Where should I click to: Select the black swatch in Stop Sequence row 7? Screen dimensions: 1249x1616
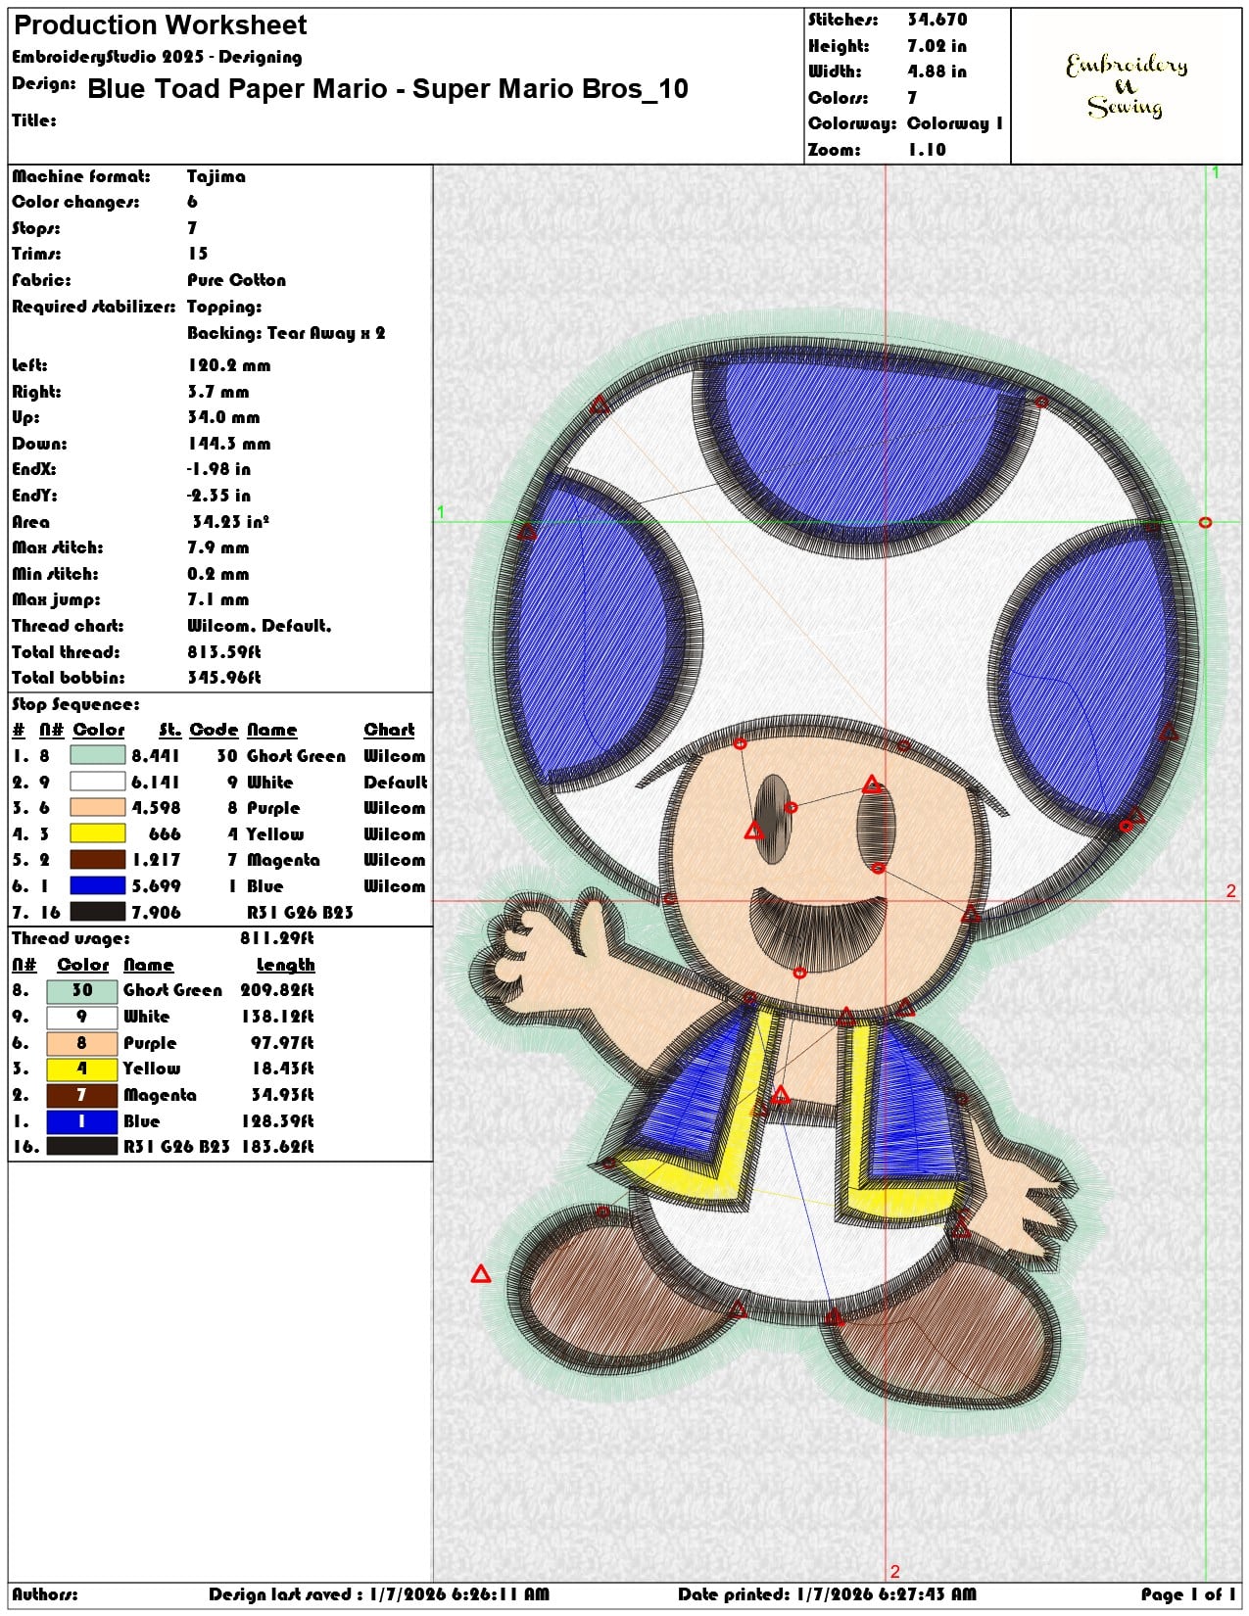point(98,912)
